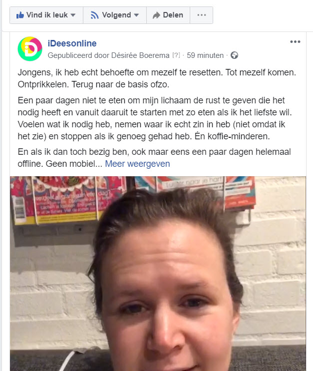The image size is (313, 371).
Task: Open the iDeesonline page name link
Action: pyautogui.click(x=72, y=43)
